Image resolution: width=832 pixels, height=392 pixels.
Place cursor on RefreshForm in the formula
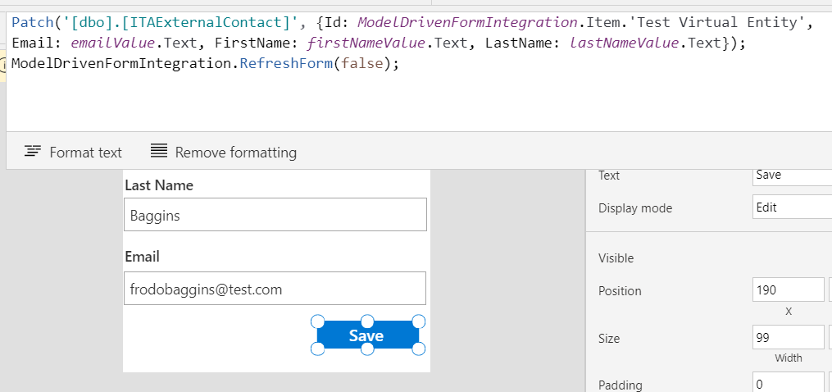tap(285, 64)
